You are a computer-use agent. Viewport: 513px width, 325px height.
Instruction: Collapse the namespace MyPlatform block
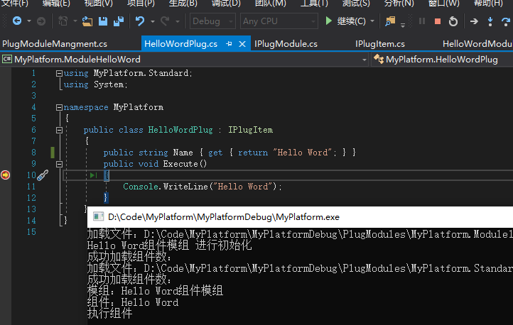59,107
